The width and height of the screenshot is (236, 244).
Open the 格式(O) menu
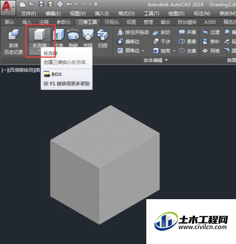click(126, 14)
